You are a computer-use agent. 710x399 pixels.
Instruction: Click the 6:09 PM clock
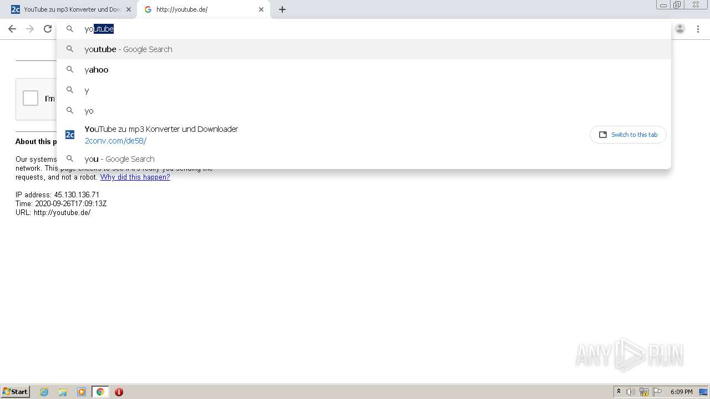(681, 392)
